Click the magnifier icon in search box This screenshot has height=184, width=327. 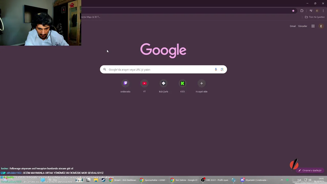[x=105, y=70]
